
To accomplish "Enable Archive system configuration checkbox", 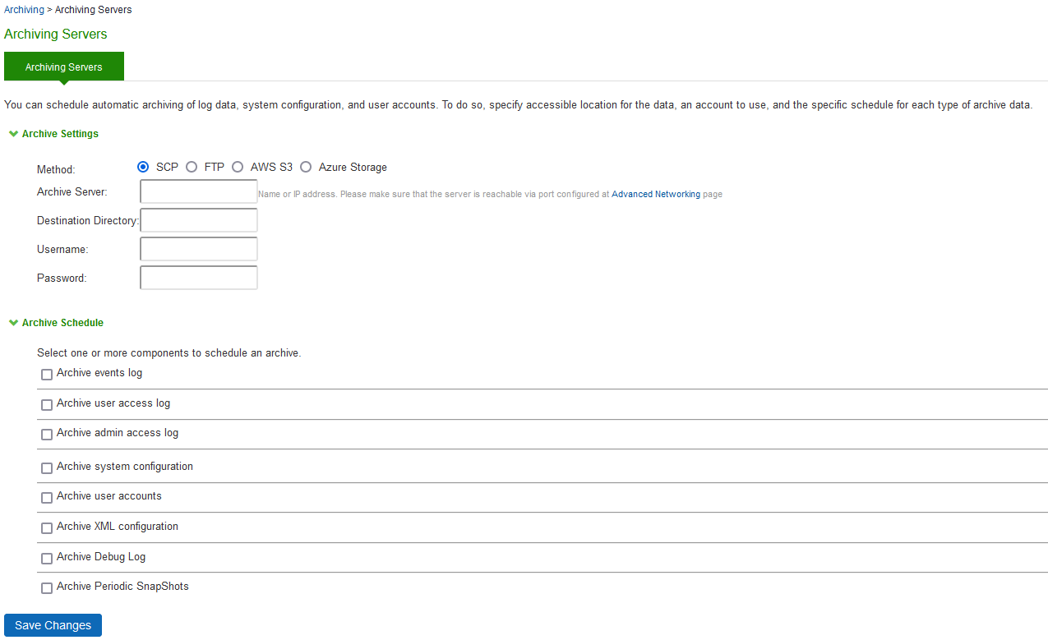I will point(47,468).
